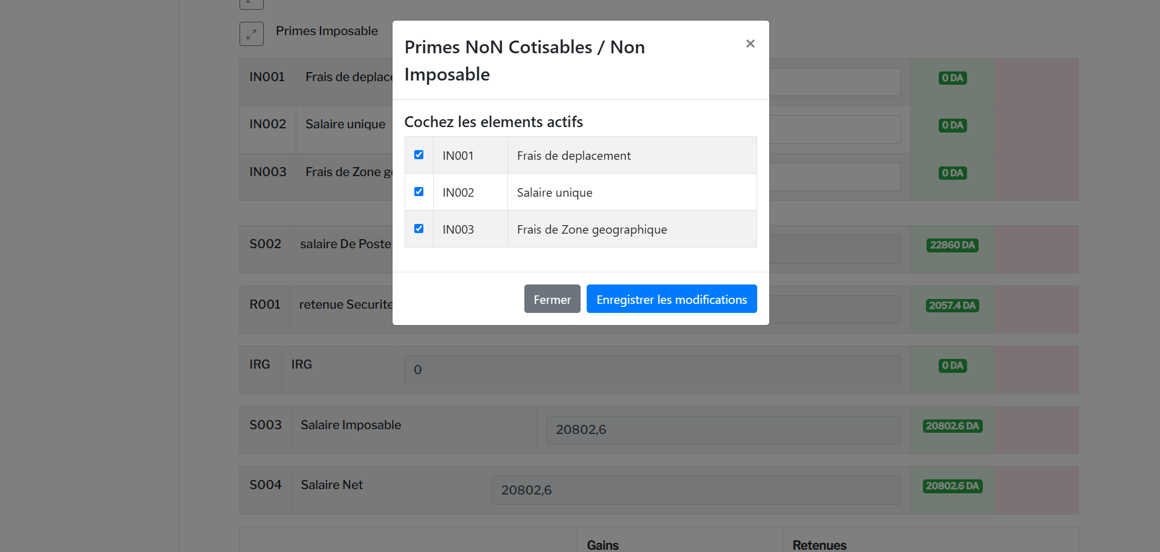The image size is (1160, 552).
Task: Select the Salaire Imposable input field
Action: coord(723,430)
